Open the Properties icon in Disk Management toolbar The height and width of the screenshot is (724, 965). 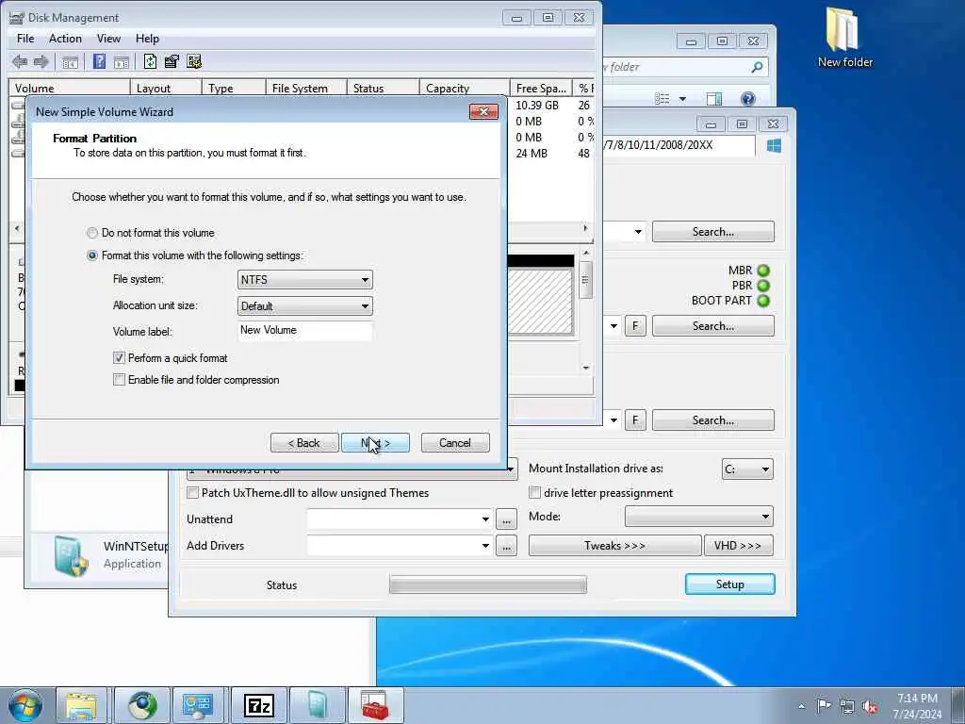(x=172, y=61)
